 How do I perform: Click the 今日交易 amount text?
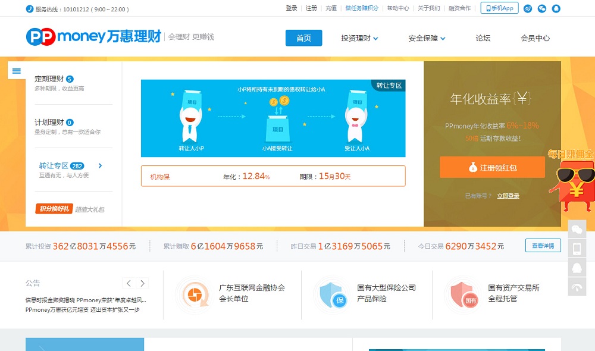tap(474, 246)
